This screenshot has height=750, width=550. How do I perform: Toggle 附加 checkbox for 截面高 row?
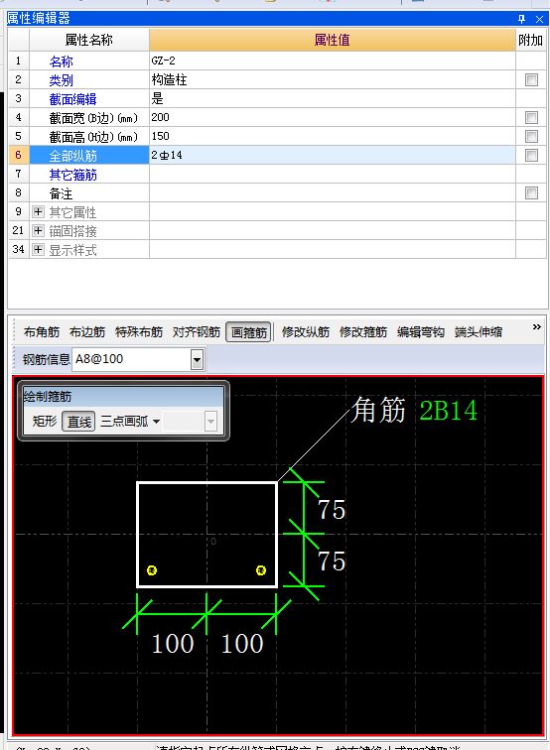[531, 136]
